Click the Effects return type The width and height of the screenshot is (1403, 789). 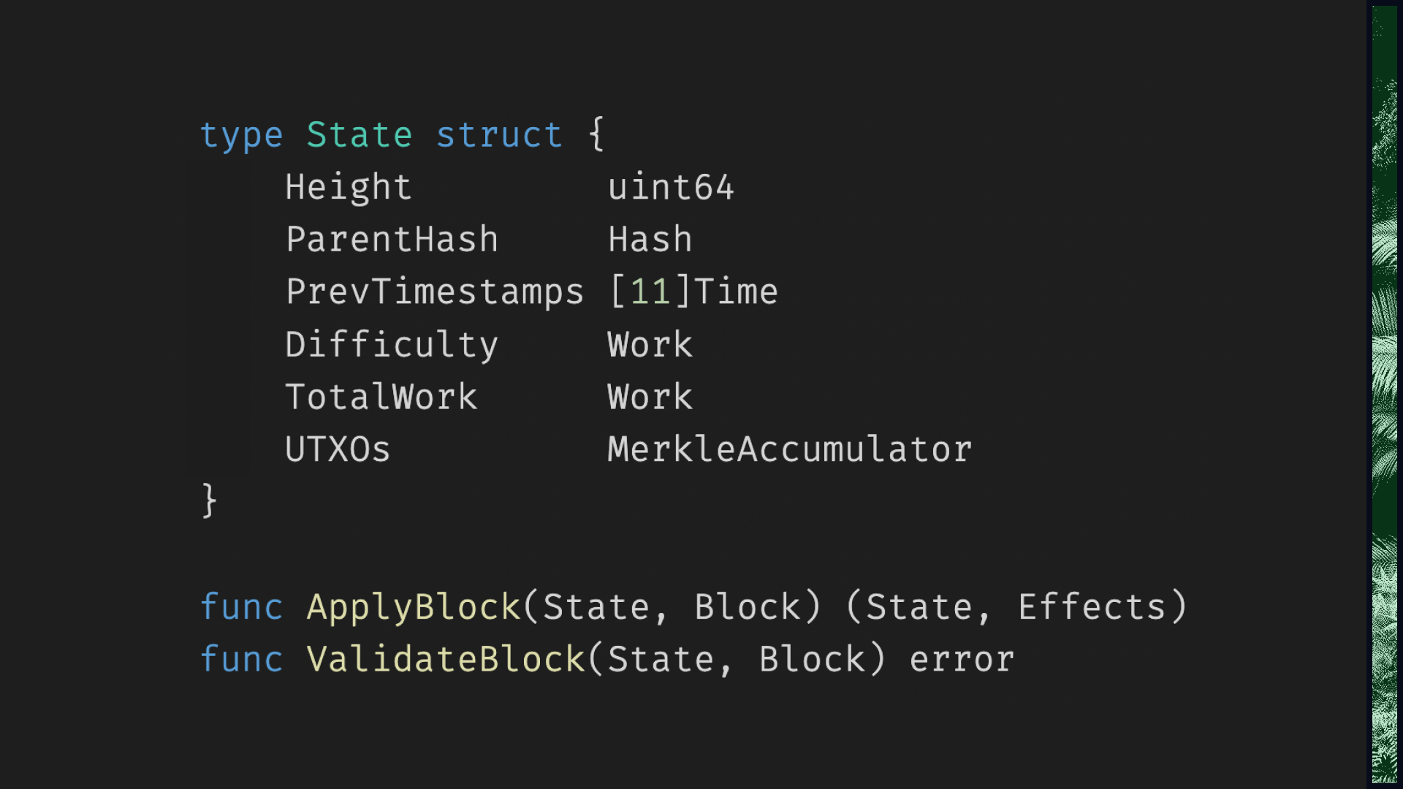[x=1092, y=607]
